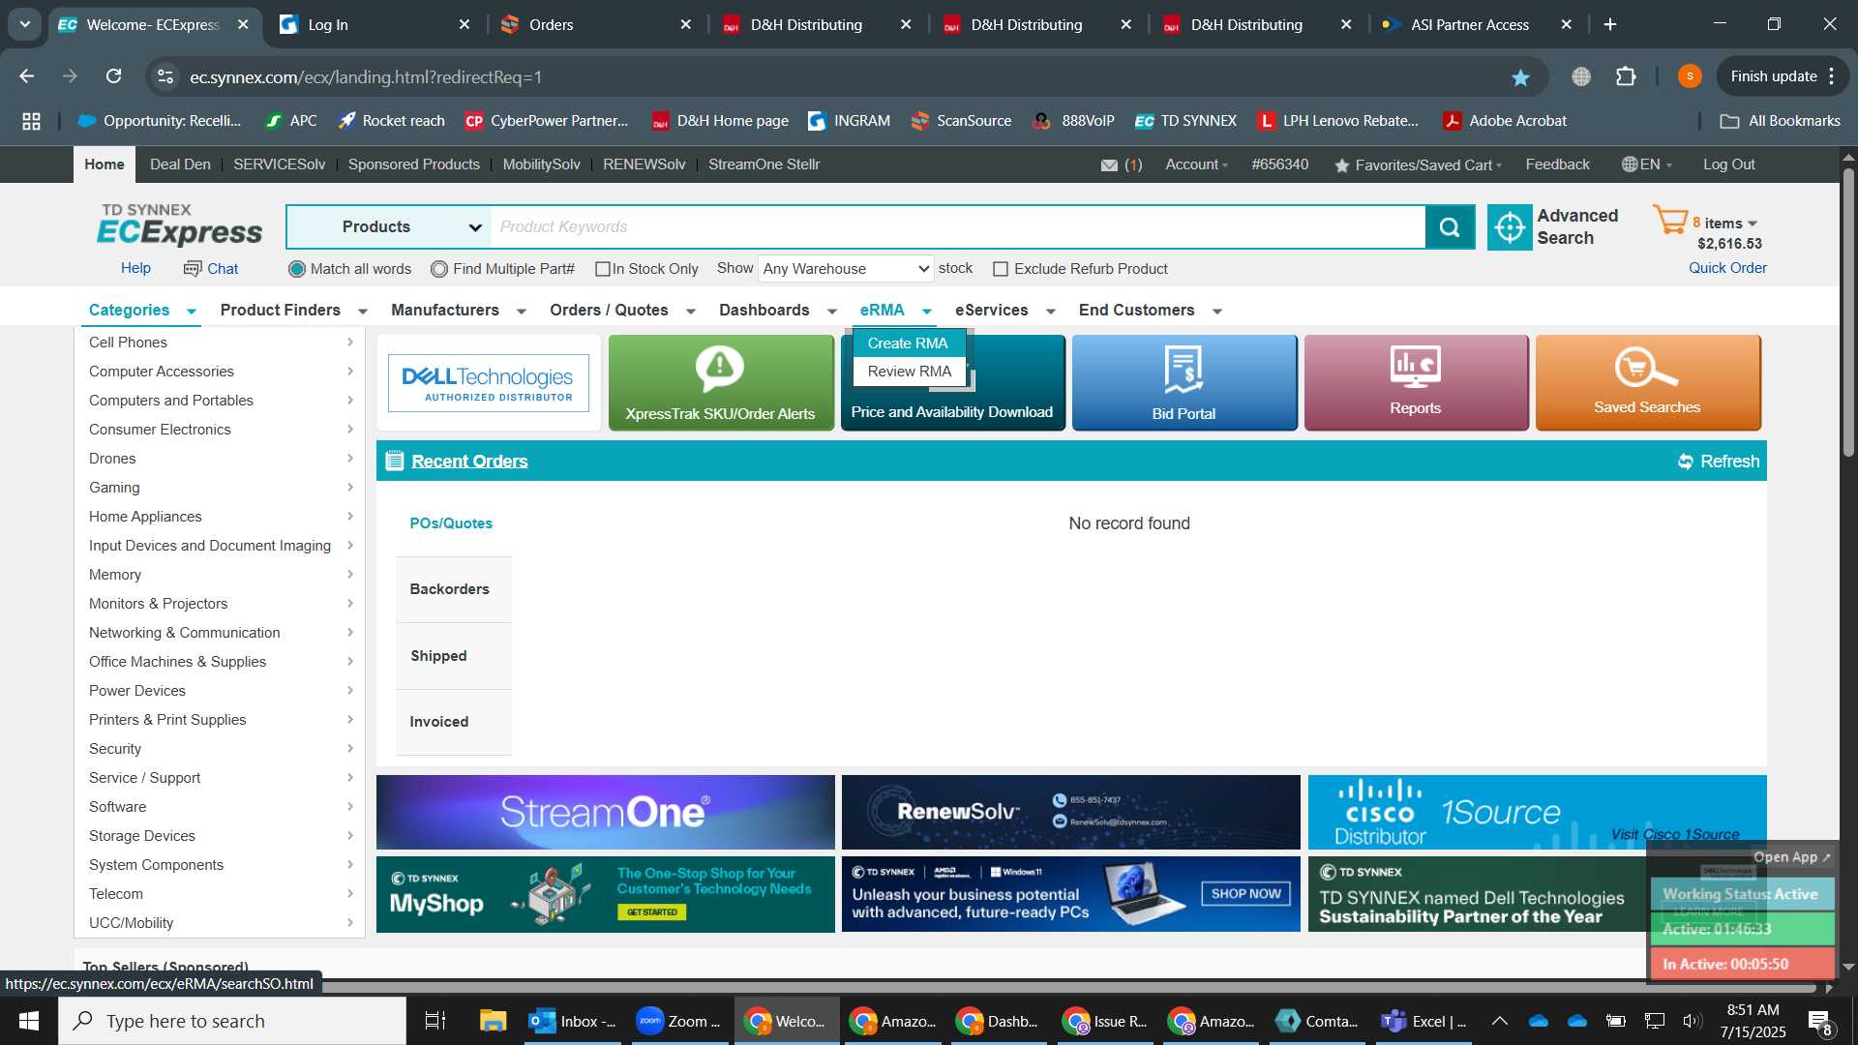The width and height of the screenshot is (1858, 1045).
Task: Open the Chrome profile avatar
Action: [1690, 76]
